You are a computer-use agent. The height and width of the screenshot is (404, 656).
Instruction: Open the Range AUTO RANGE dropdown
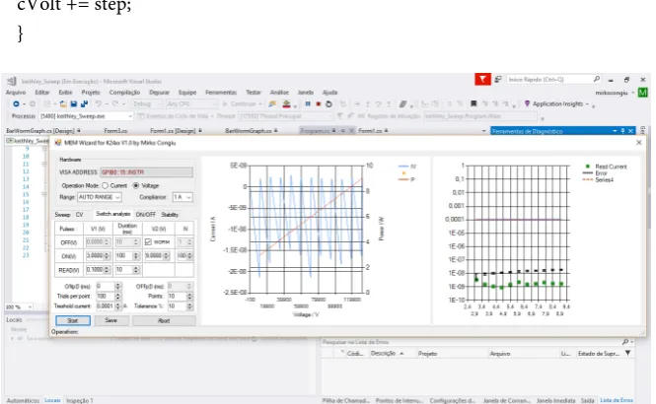100,197
